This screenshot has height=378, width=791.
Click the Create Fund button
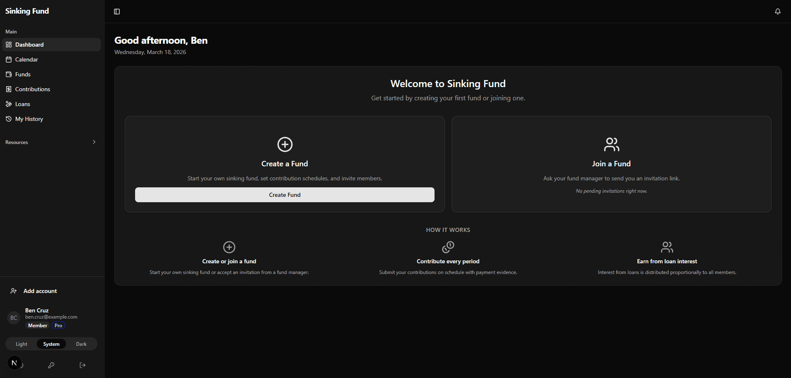285,194
